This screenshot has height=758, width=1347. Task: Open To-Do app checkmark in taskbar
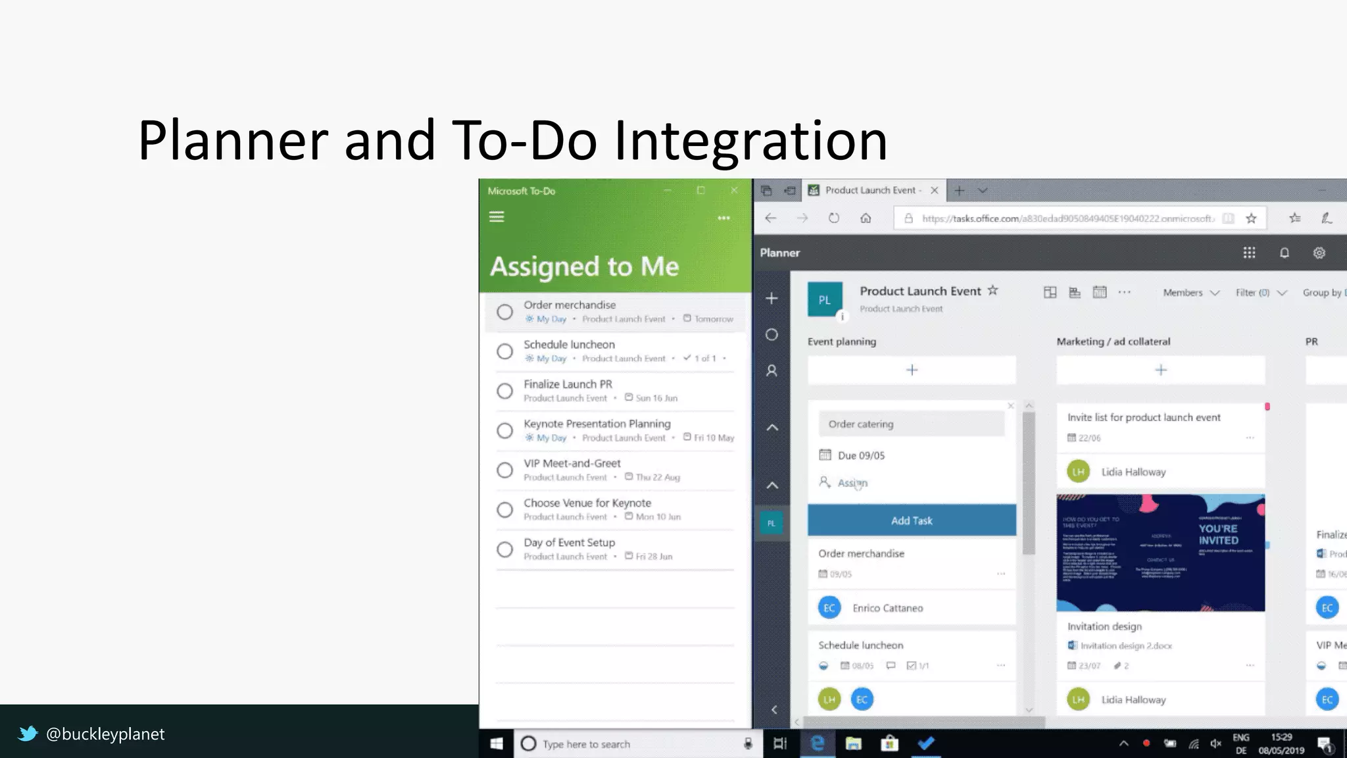(926, 744)
